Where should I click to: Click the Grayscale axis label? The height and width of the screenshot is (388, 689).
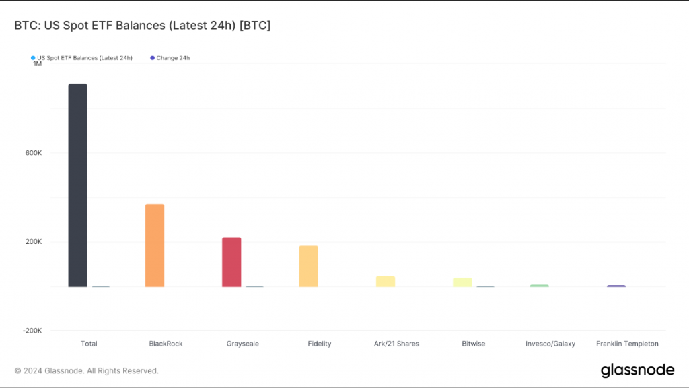pos(242,344)
